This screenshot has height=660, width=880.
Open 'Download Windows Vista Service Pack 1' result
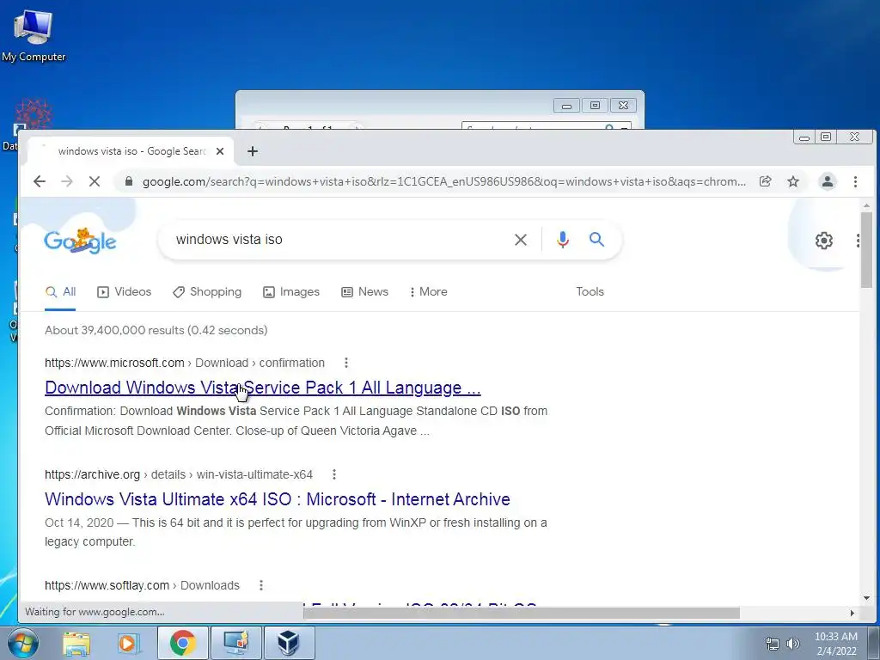coord(263,388)
